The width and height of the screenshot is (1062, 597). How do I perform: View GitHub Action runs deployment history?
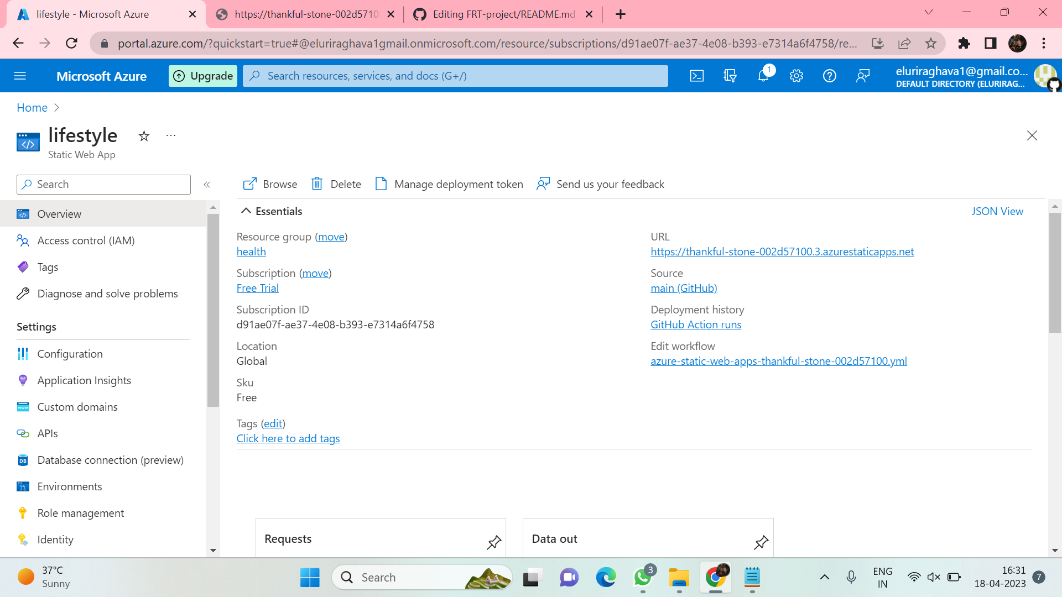(695, 324)
